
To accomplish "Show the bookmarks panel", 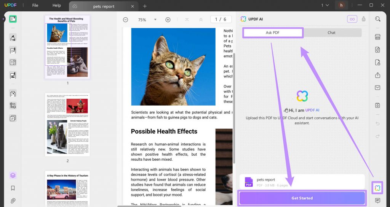I will pyautogui.click(x=13, y=188).
